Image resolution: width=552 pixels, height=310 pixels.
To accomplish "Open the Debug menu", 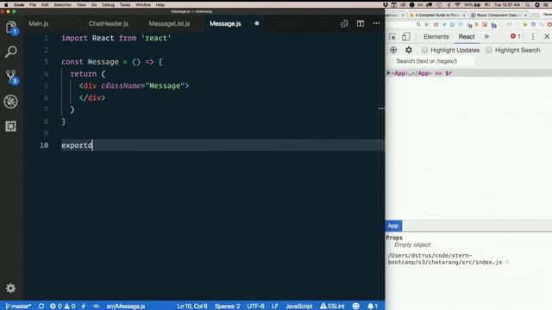I will 108,4.
